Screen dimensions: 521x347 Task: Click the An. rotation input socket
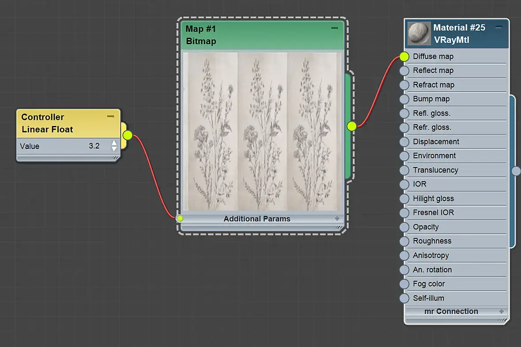tap(404, 270)
